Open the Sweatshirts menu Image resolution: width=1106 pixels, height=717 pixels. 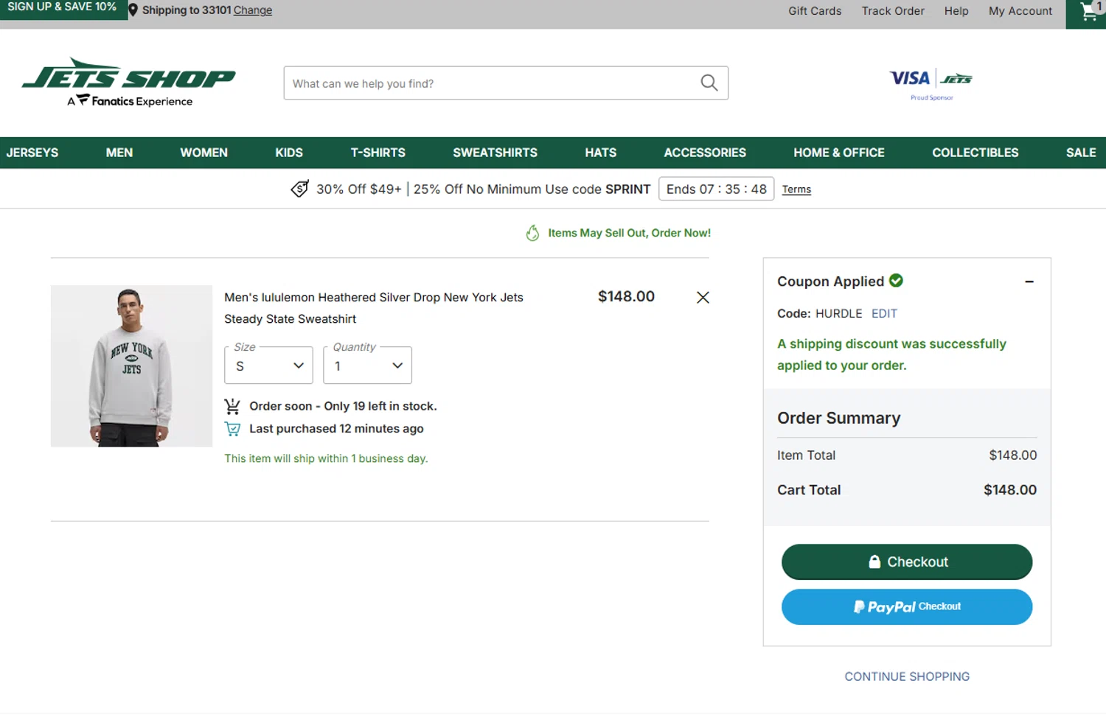(495, 153)
